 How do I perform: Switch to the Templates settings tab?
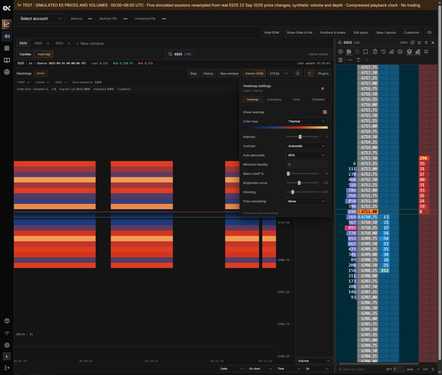click(x=318, y=99)
